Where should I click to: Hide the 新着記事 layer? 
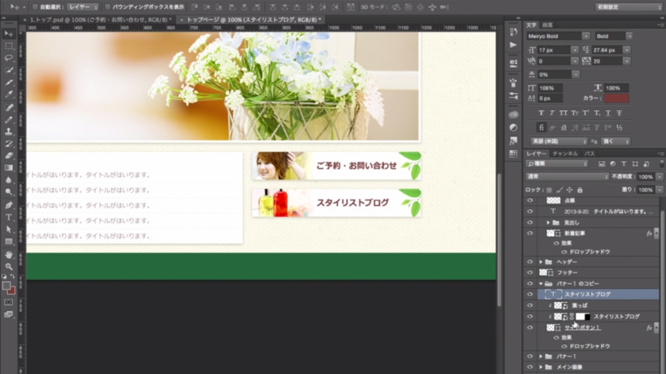[x=530, y=233]
